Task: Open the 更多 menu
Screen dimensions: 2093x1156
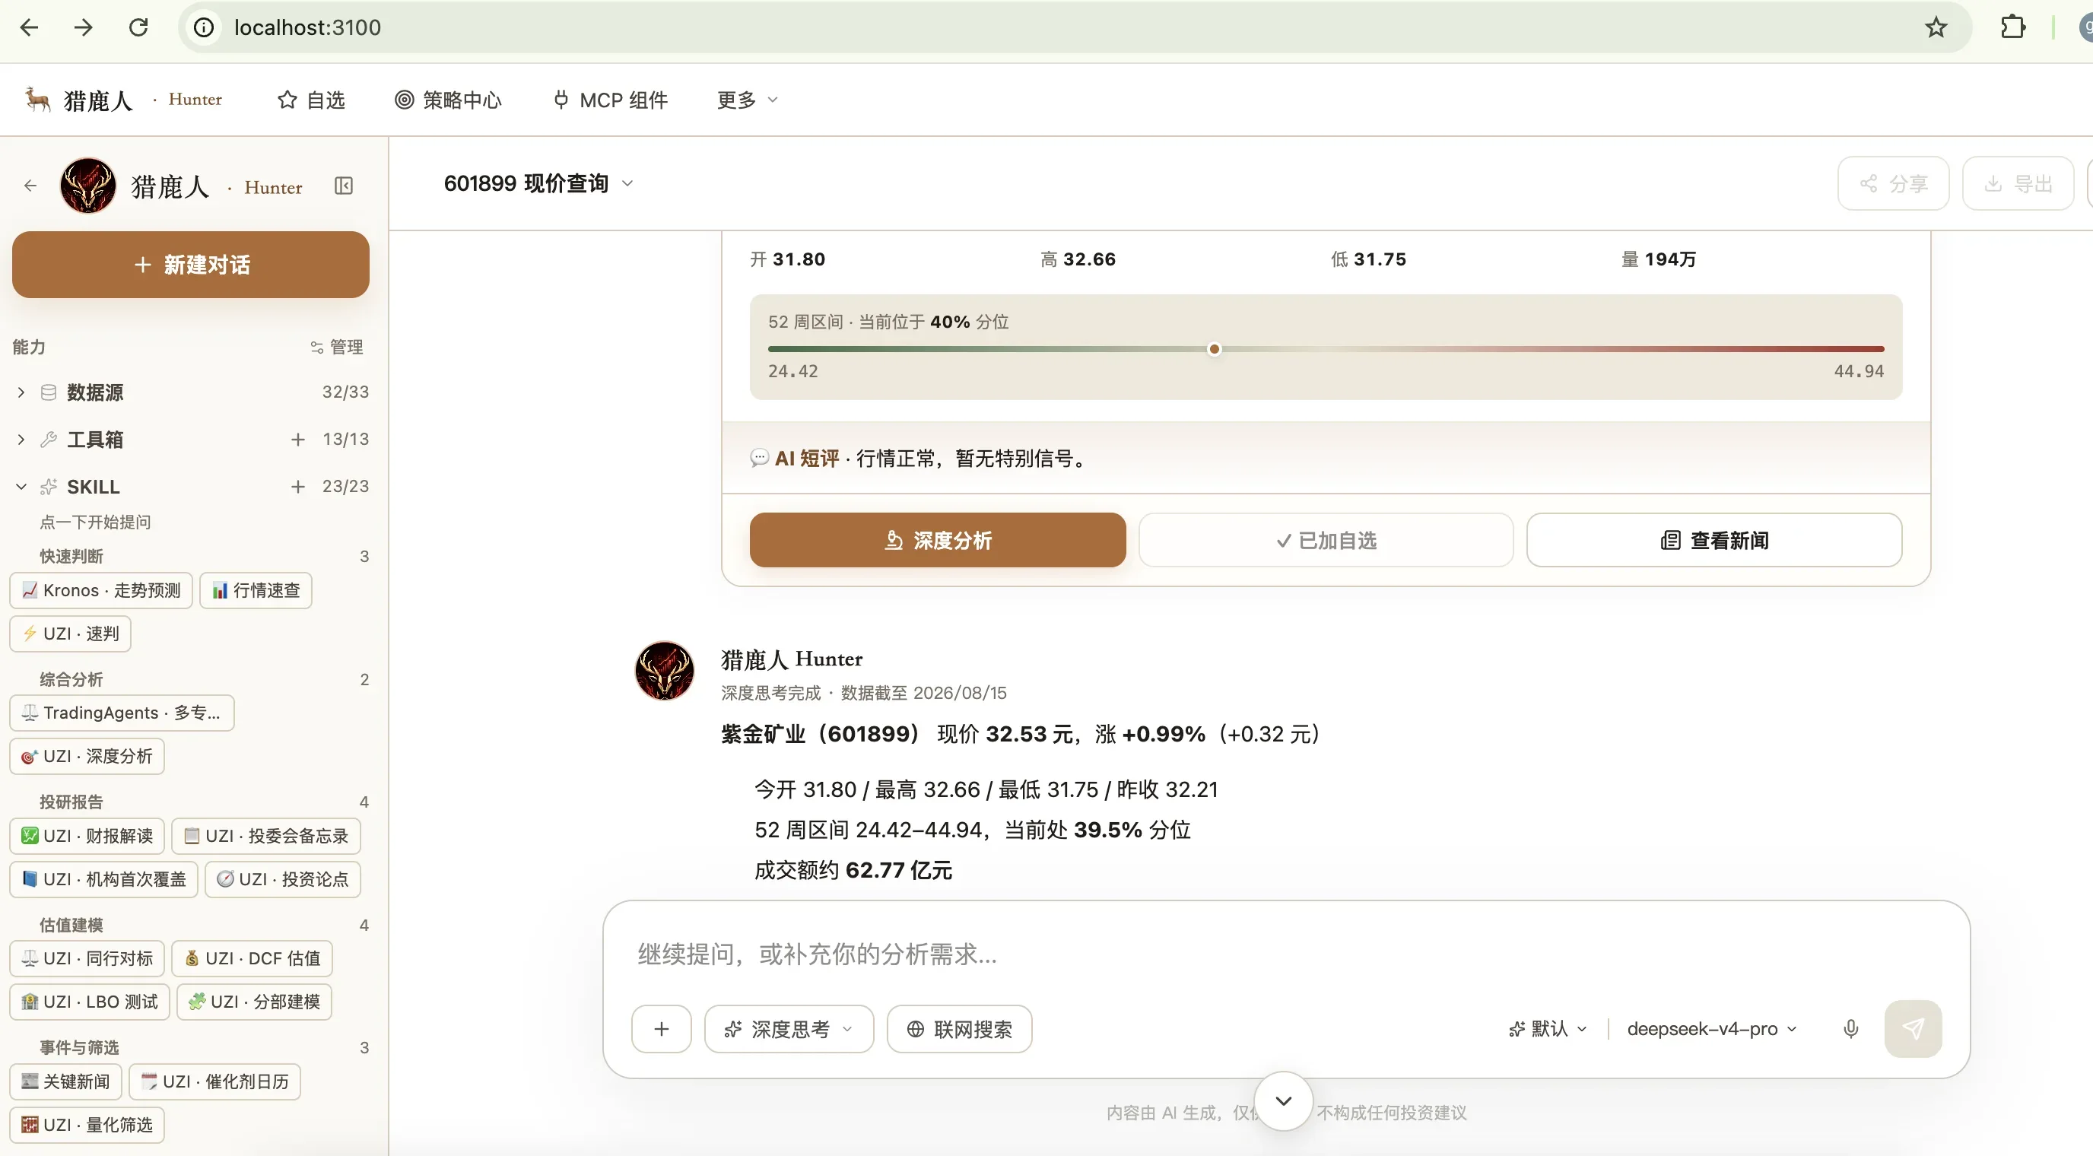Action: (x=748, y=100)
